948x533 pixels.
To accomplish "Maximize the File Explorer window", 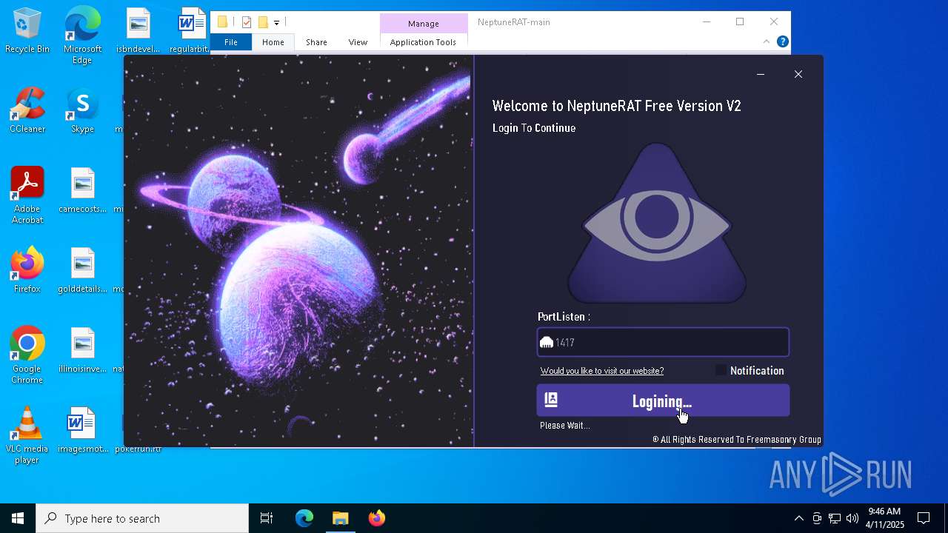I will tap(740, 22).
